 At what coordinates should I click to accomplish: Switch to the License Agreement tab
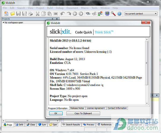point(96,108)
